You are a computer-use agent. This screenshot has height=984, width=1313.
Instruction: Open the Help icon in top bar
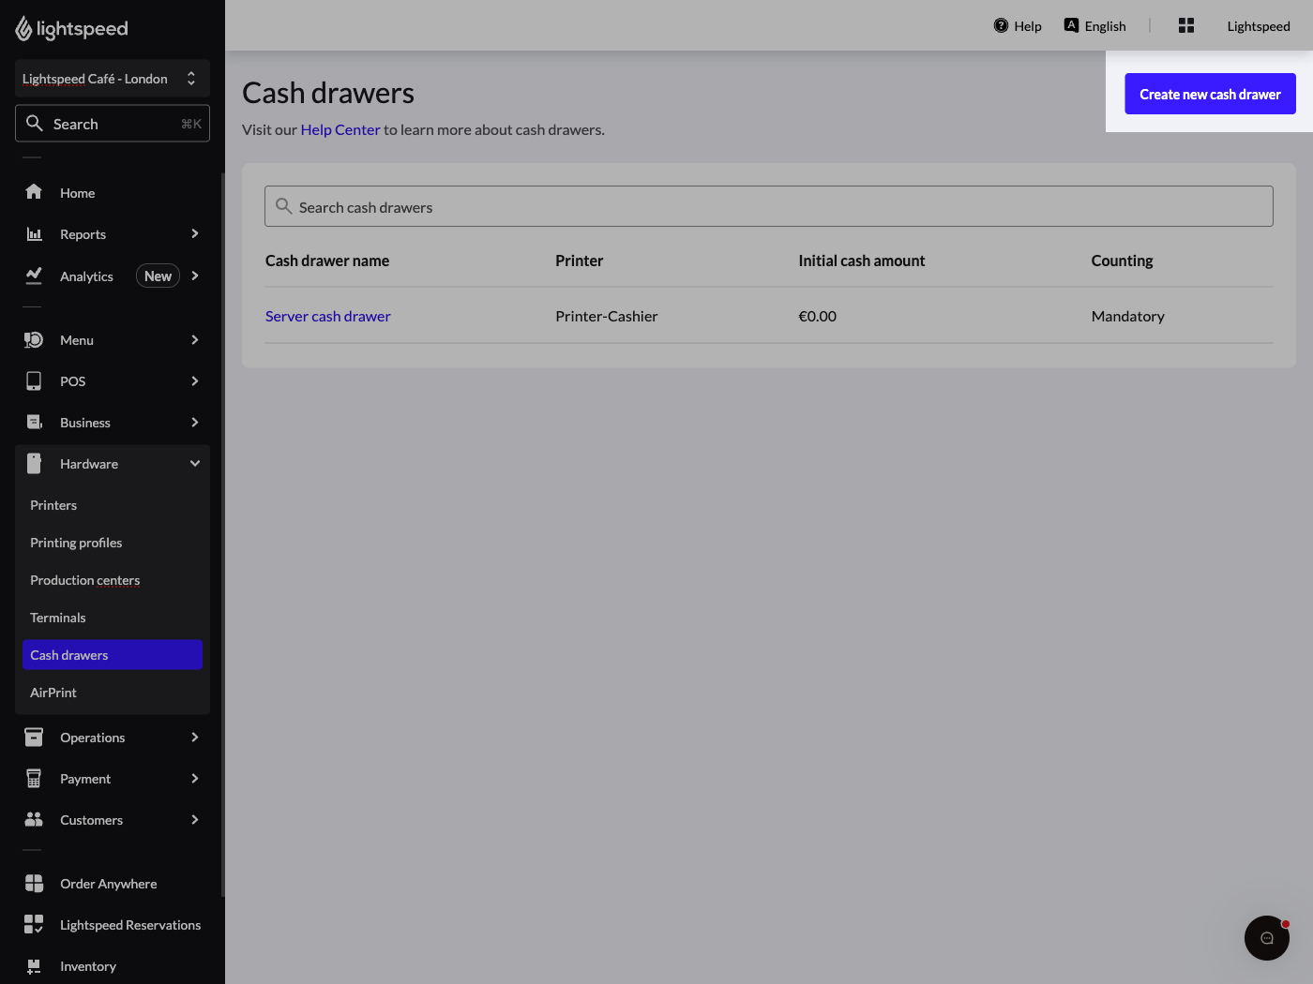tap(1001, 25)
